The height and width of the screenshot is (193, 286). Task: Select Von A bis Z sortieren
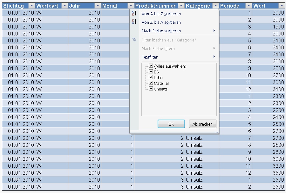click(x=161, y=14)
